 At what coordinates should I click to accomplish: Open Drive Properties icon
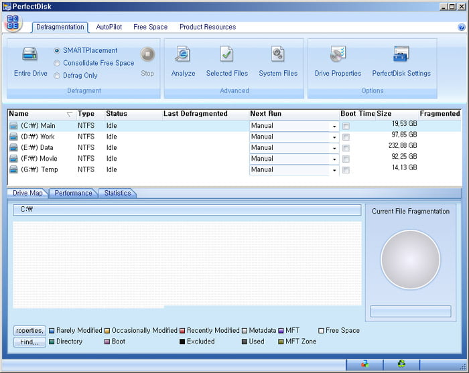(338, 55)
